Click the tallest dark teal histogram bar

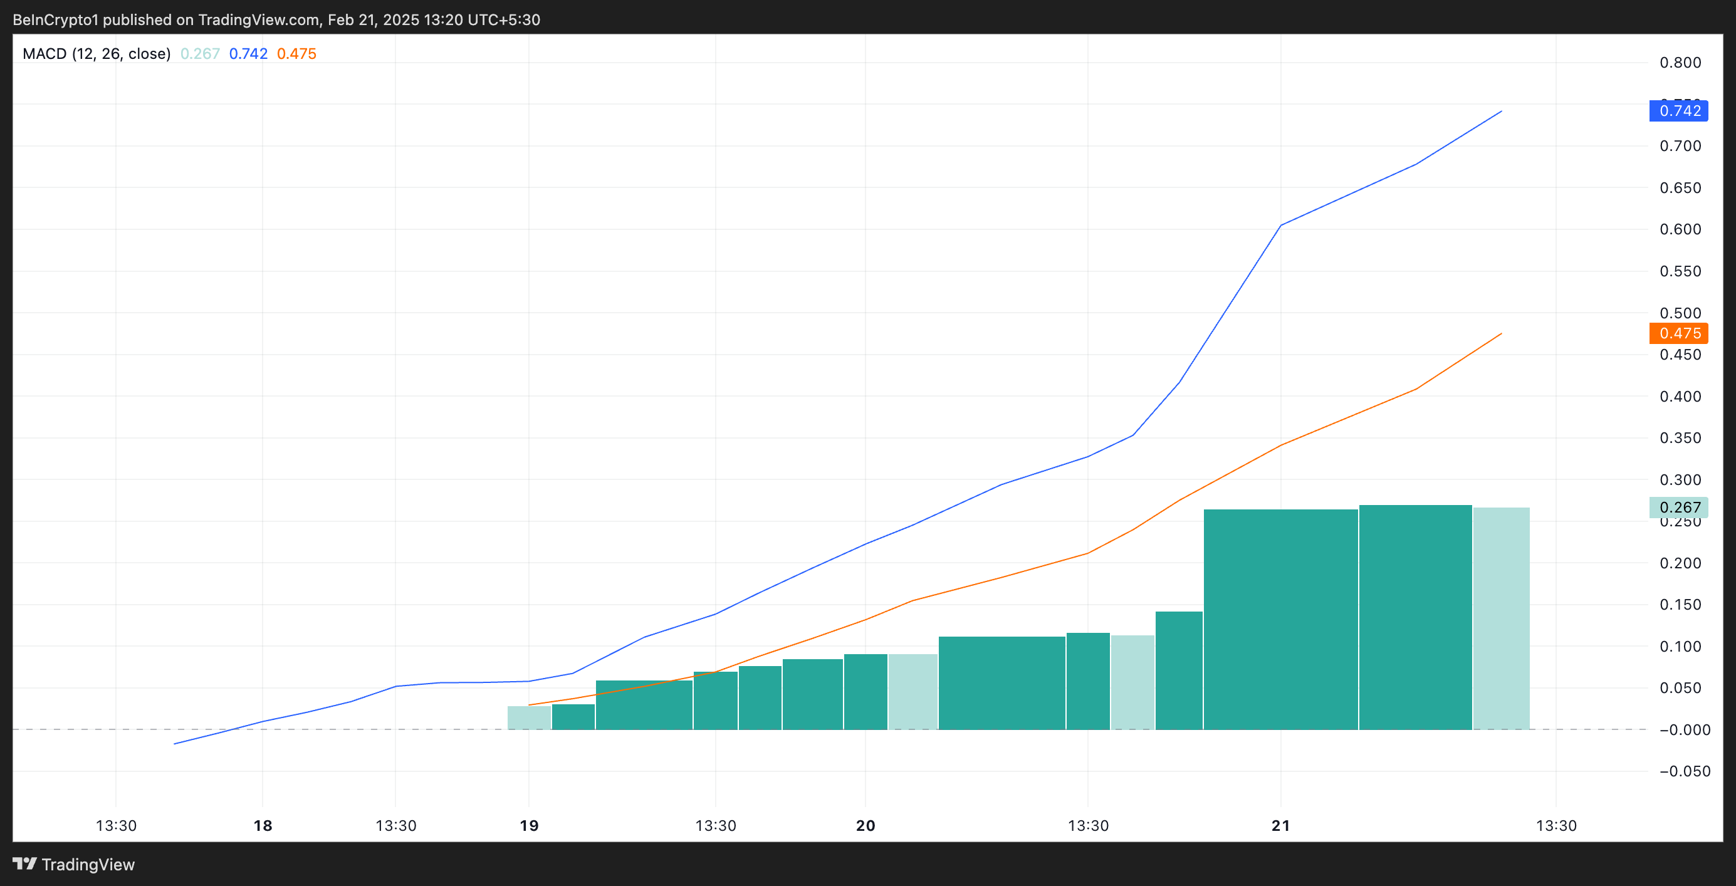pyautogui.click(x=1415, y=617)
